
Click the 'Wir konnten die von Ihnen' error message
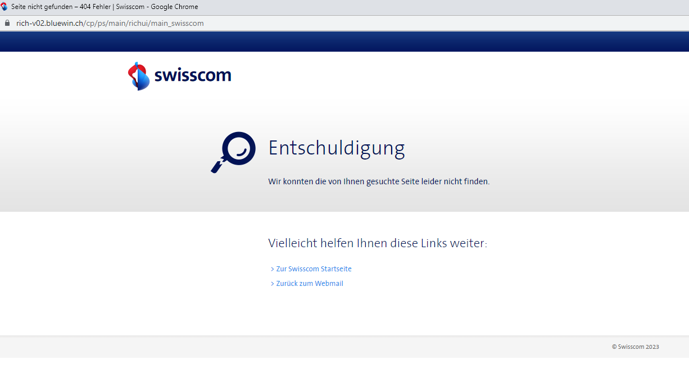point(379,181)
